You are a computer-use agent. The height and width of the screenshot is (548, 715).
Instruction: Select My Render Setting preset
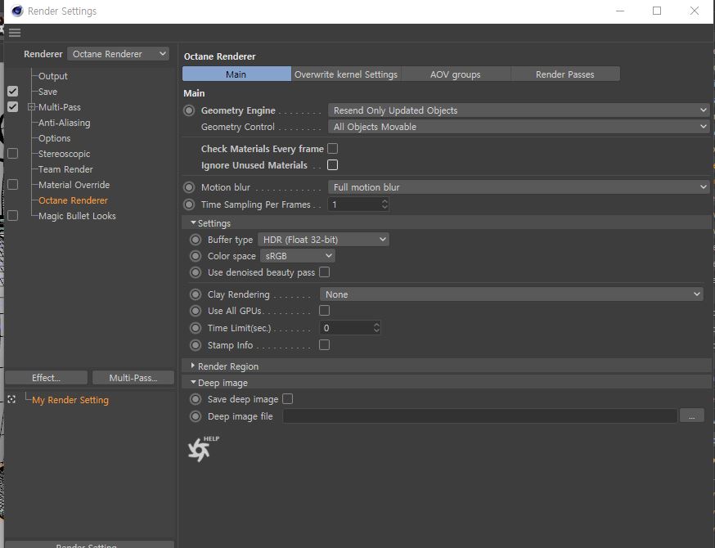70,400
